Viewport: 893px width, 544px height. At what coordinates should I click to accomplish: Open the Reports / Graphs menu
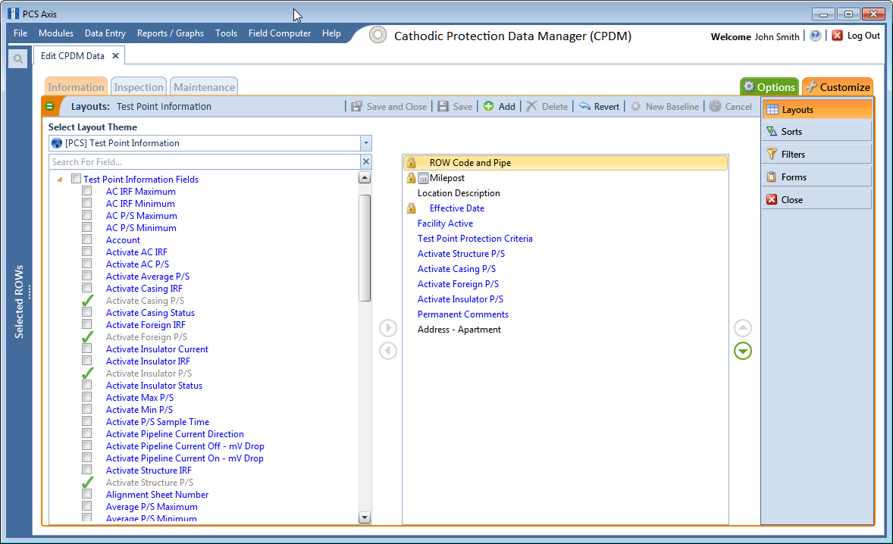click(x=171, y=33)
